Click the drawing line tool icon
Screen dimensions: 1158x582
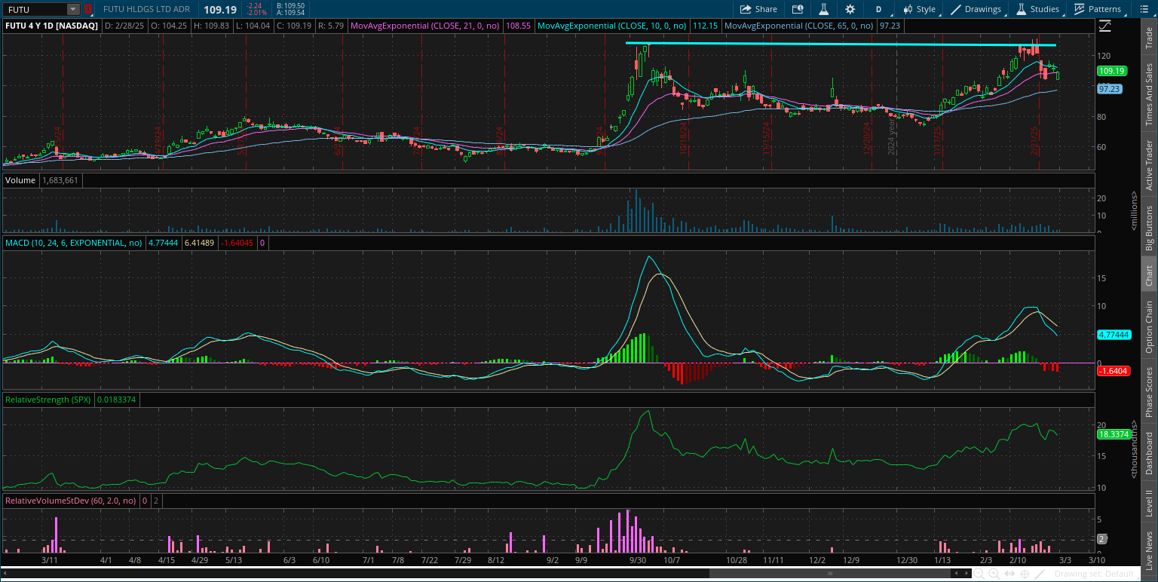1039,574
